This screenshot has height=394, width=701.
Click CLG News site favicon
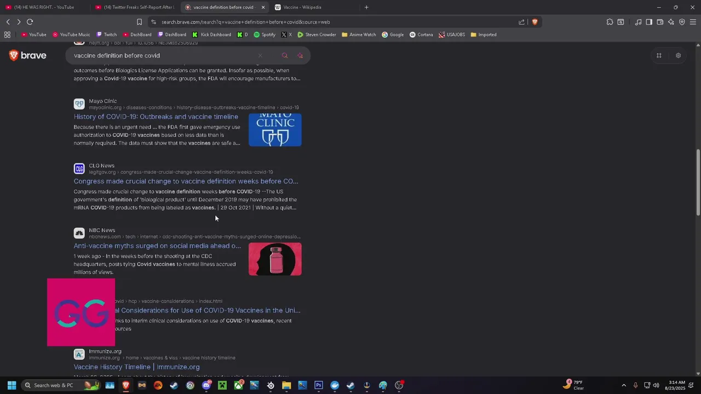coord(79,169)
